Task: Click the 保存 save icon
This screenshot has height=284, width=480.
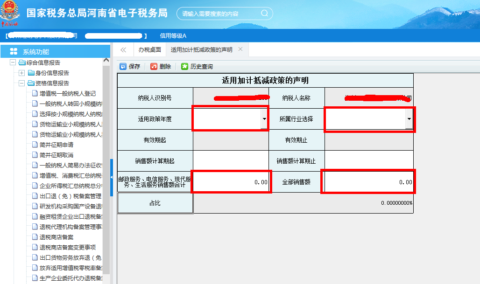Action: 122,66
